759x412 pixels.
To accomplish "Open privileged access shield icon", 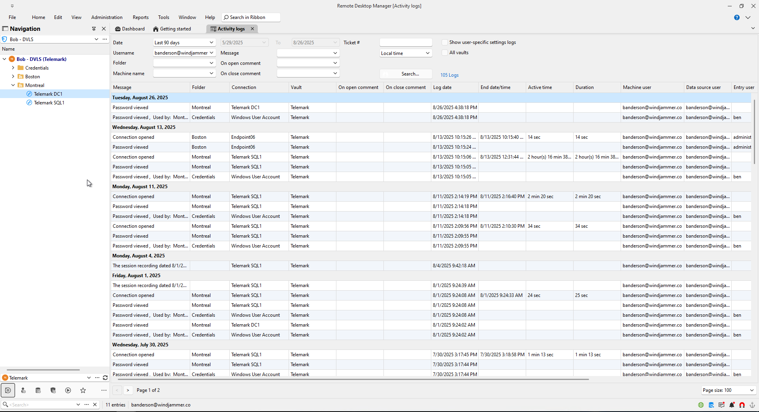I will pyautogui.click(x=53, y=390).
